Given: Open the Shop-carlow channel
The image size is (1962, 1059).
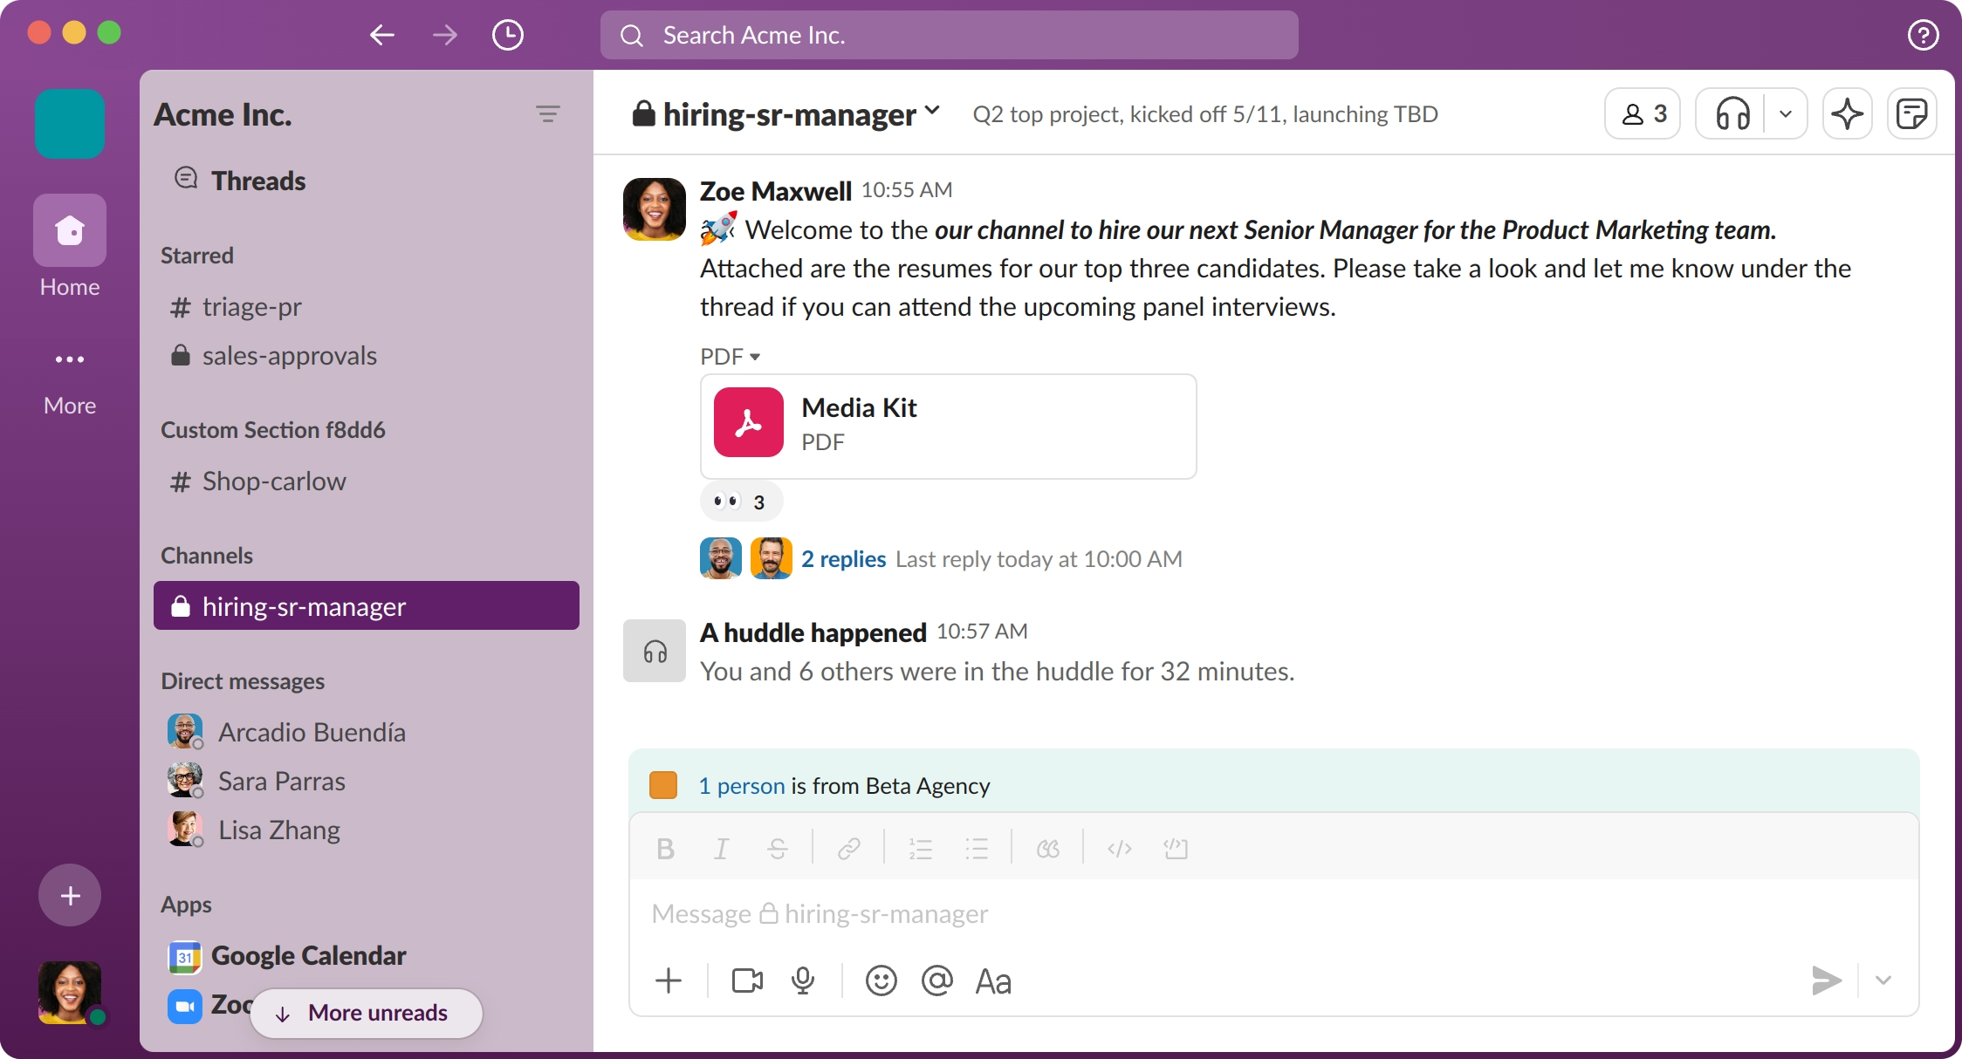Looking at the screenshot, I should (x=367, y=482).
